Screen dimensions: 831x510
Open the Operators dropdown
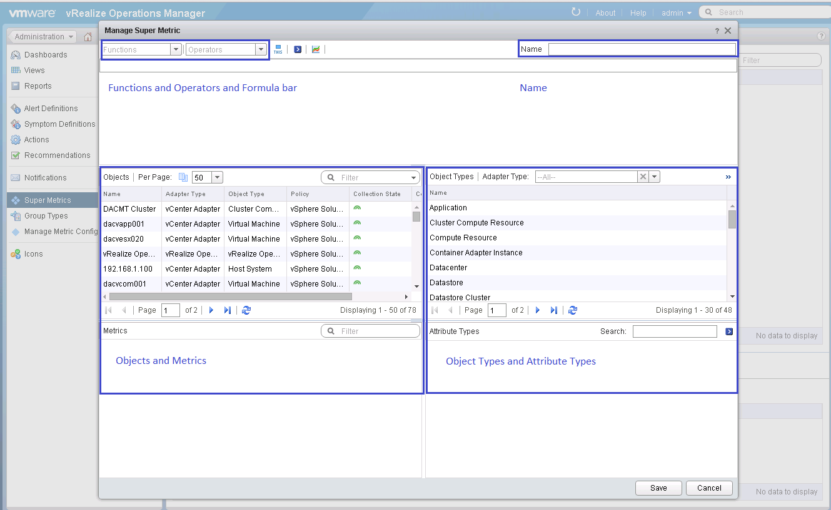(261, 49)
